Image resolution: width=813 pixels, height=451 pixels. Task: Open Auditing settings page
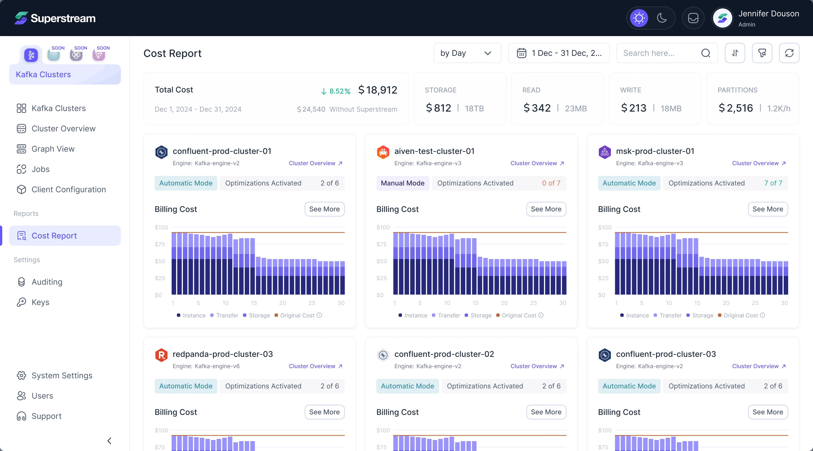[65, 282]
